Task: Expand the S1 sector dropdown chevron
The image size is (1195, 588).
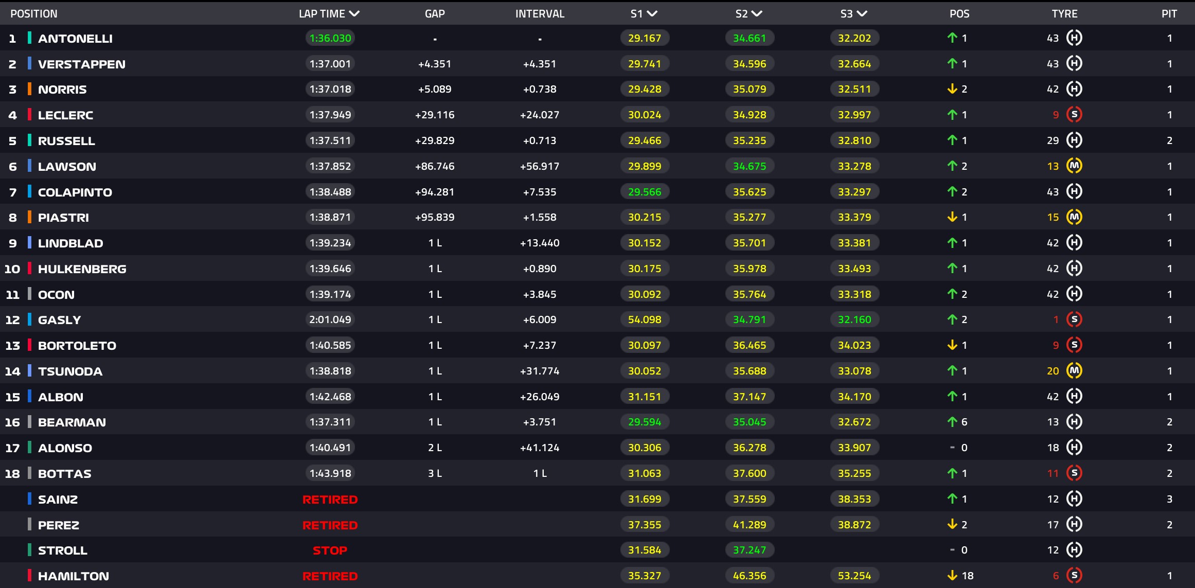Action: coord(652,14)
